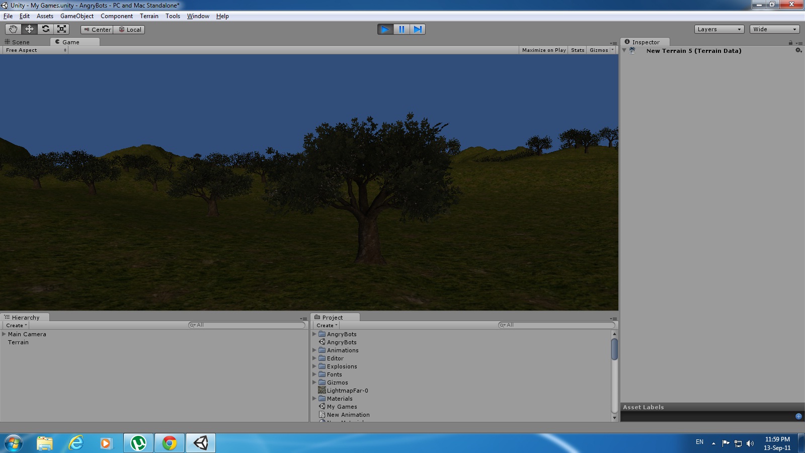This screenshot has height=453, width=805.
Task: Open the Tools menu
Action: (x=173, y=16)
